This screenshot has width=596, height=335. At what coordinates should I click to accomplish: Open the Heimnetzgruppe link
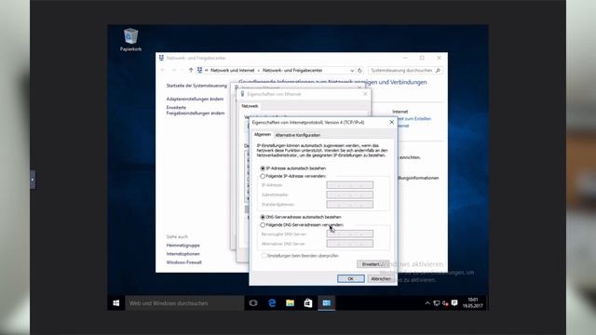point(183,246)
